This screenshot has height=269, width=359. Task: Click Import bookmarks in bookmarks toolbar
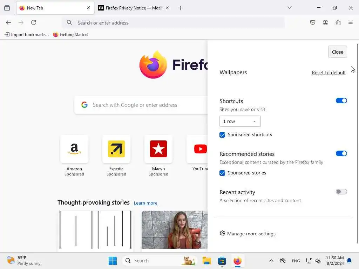tap(27, 35)
